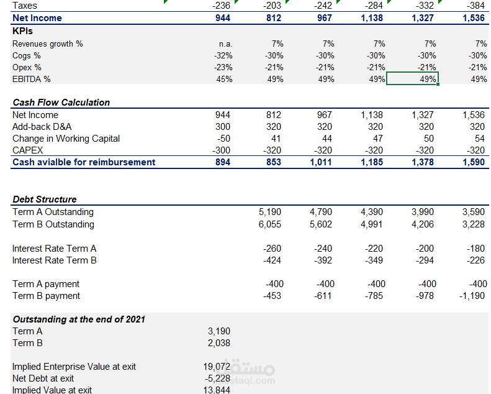Click the 'Add-back D&A' label
This screenshot has height=394, width=491.
42,127
